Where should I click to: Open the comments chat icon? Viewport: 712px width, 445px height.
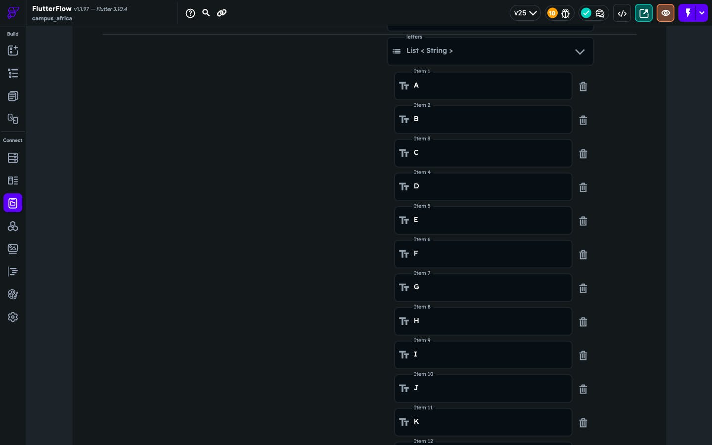pos(600,13)
